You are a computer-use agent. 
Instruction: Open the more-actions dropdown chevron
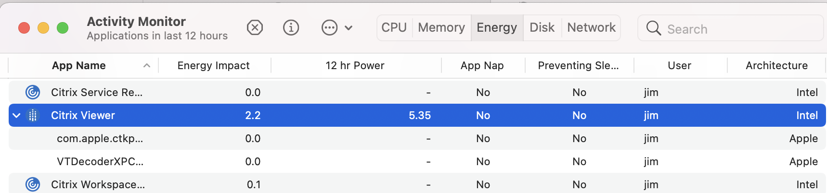coord(349,28)
